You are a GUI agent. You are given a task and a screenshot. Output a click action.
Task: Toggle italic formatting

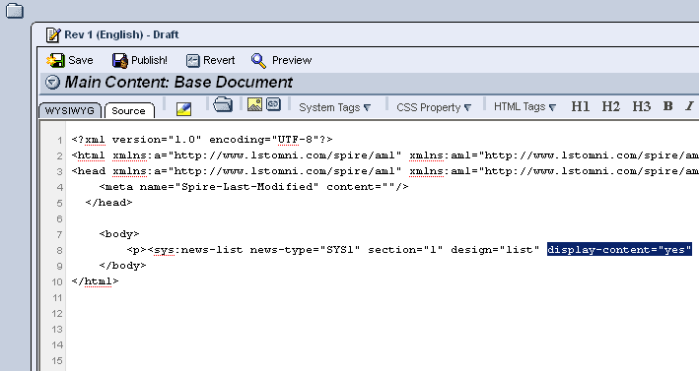coord(690,106)
